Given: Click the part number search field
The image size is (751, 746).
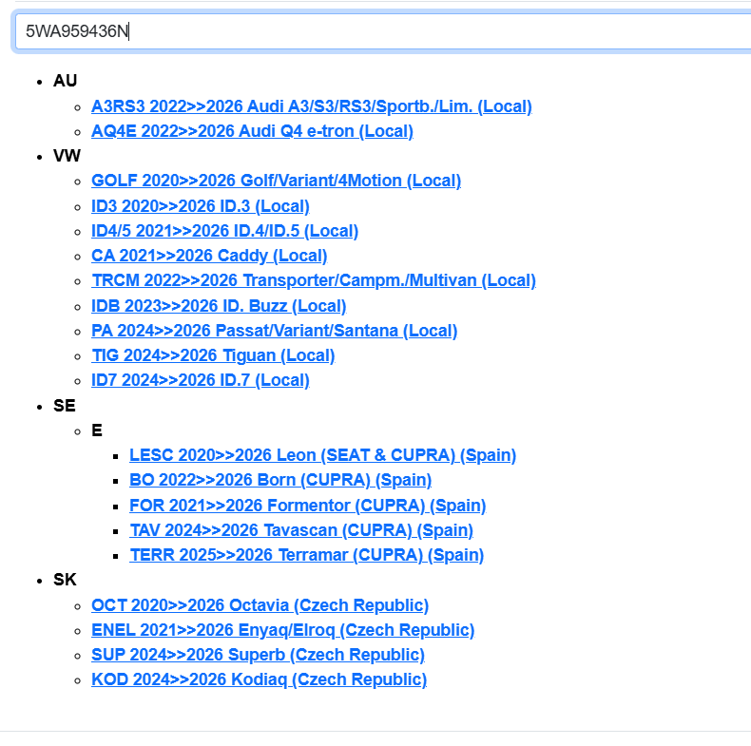Looking at the screenshot, I should coord(383,31).
